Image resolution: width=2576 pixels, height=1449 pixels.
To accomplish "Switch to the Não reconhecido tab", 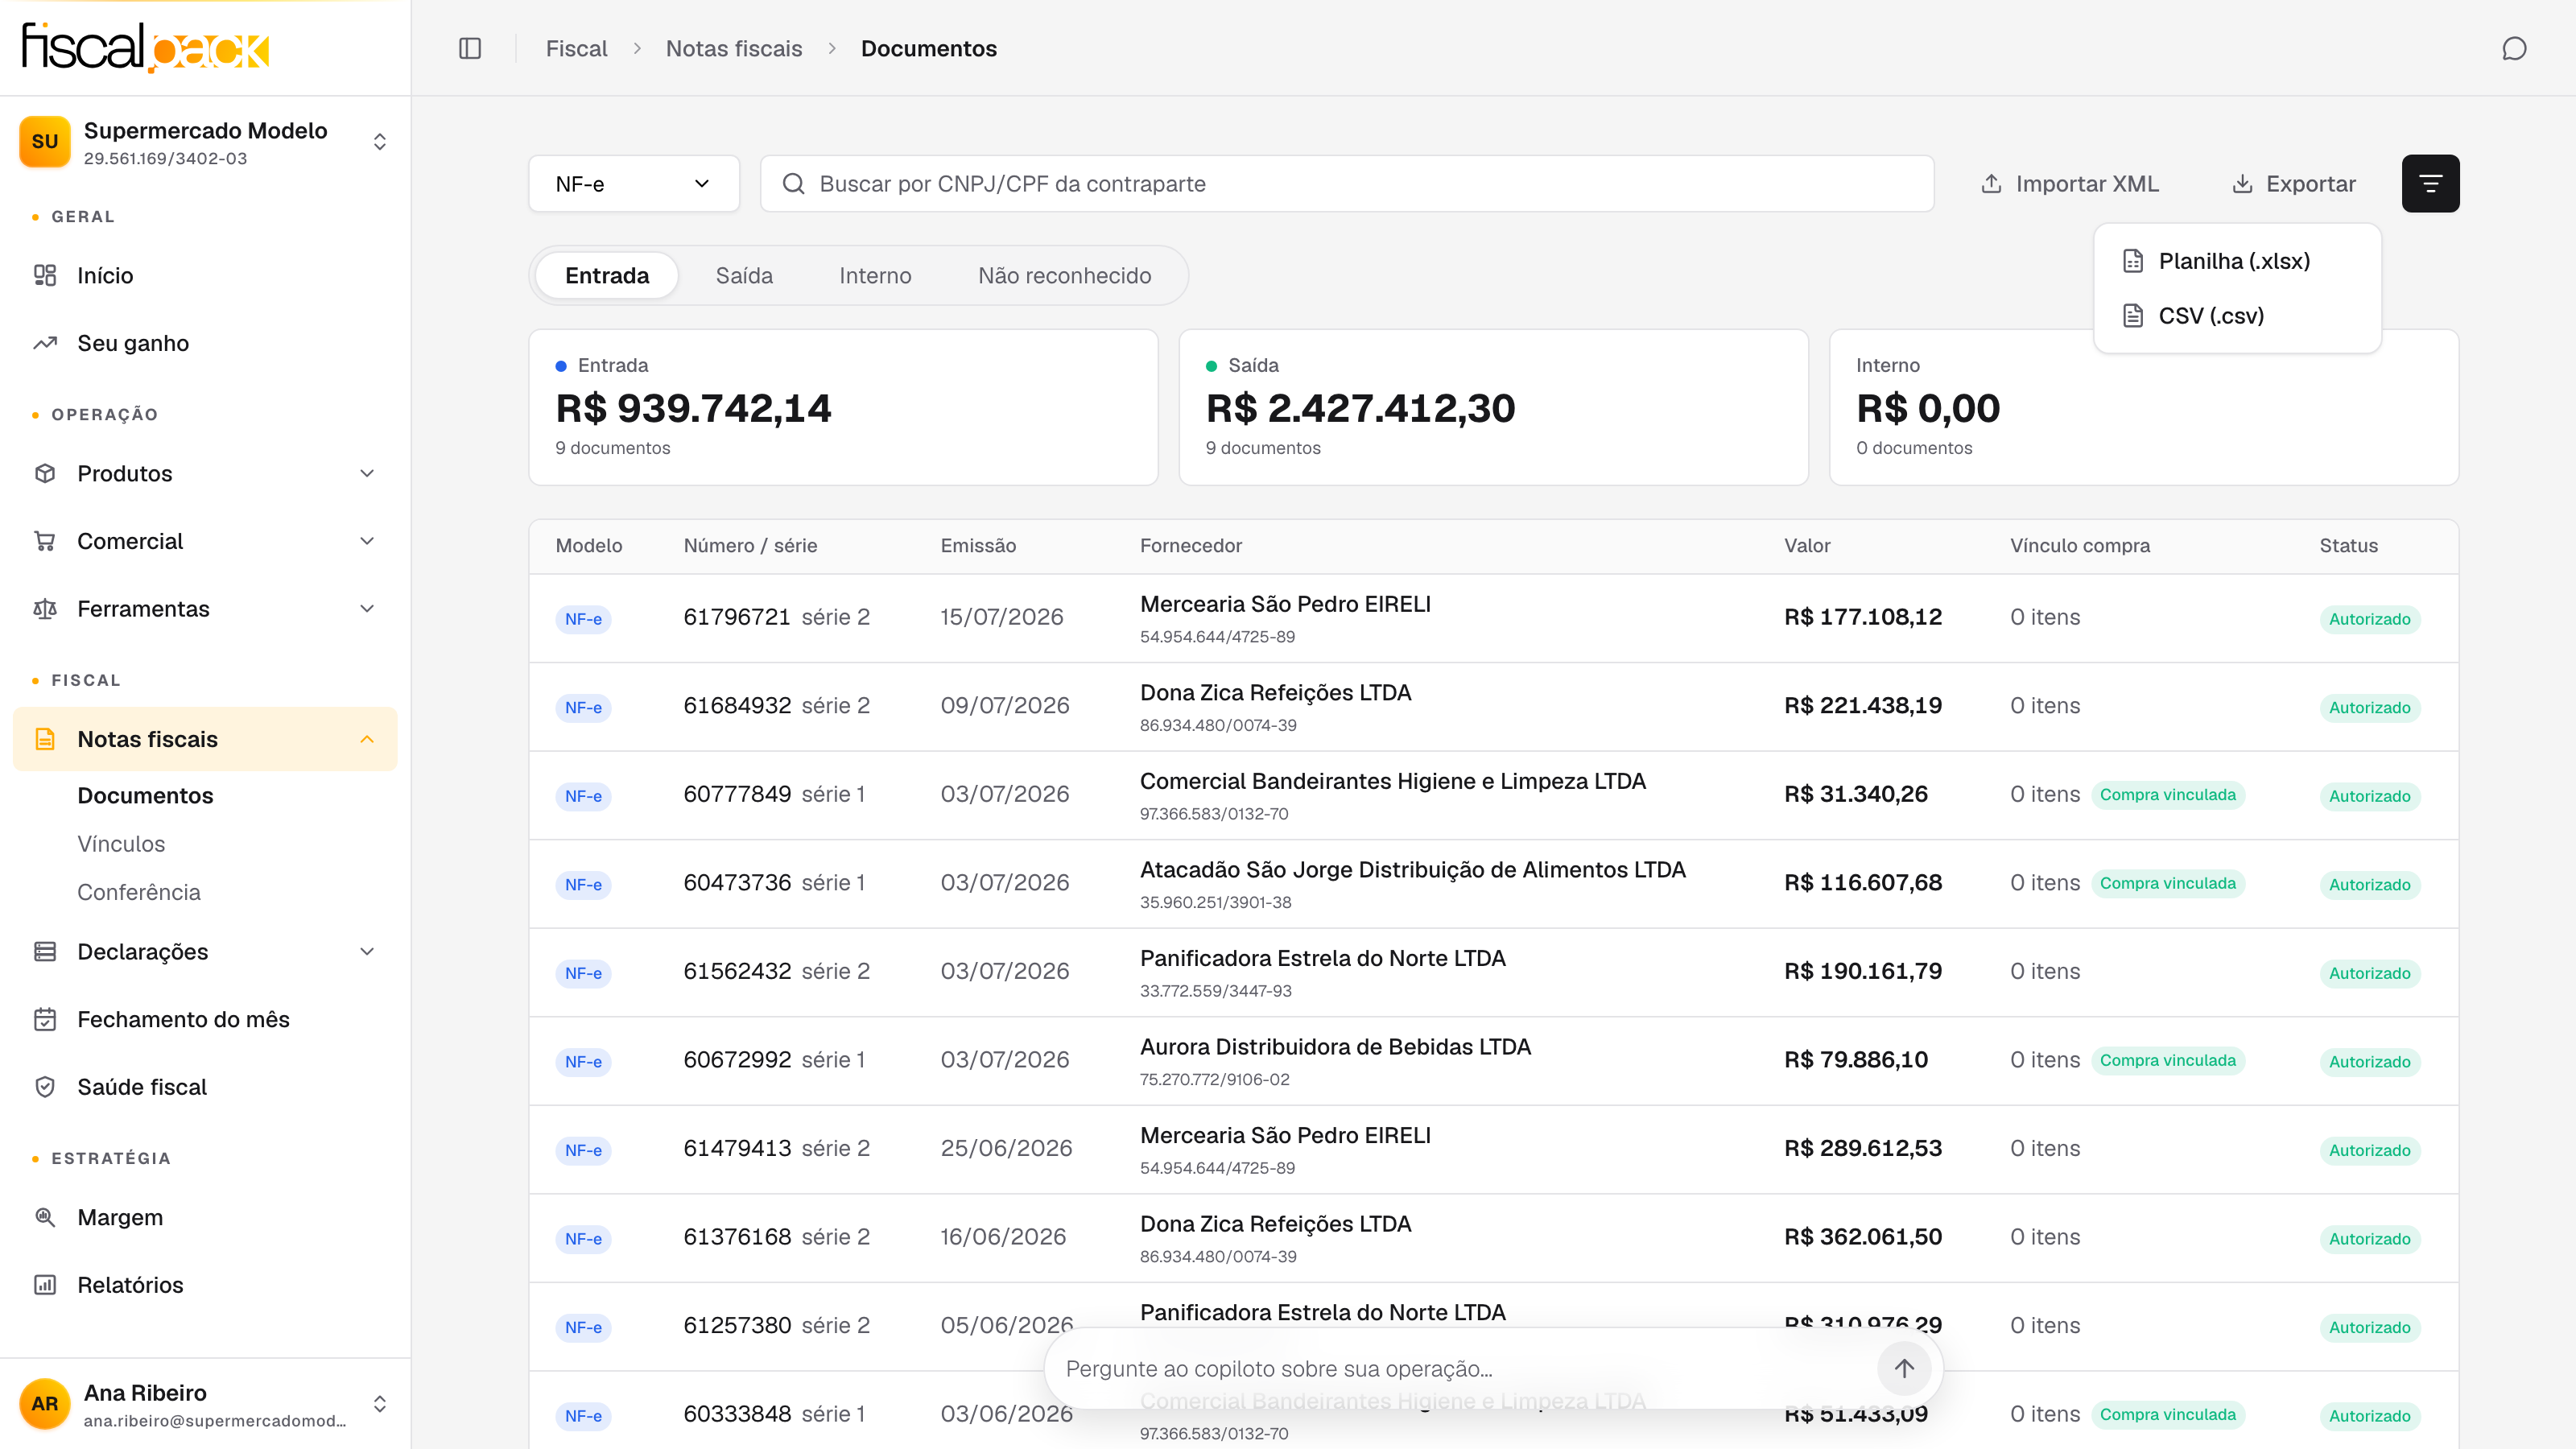I will tap(1064, 275).
